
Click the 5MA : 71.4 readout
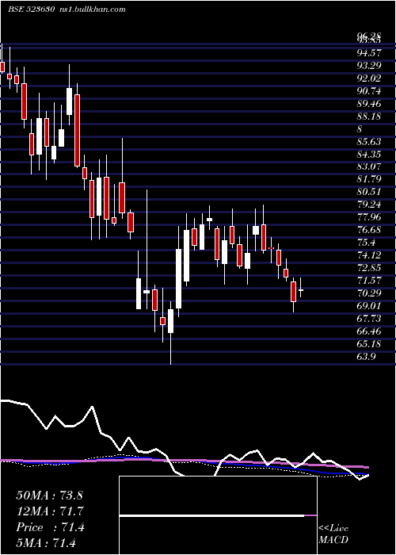coord(46,542)
